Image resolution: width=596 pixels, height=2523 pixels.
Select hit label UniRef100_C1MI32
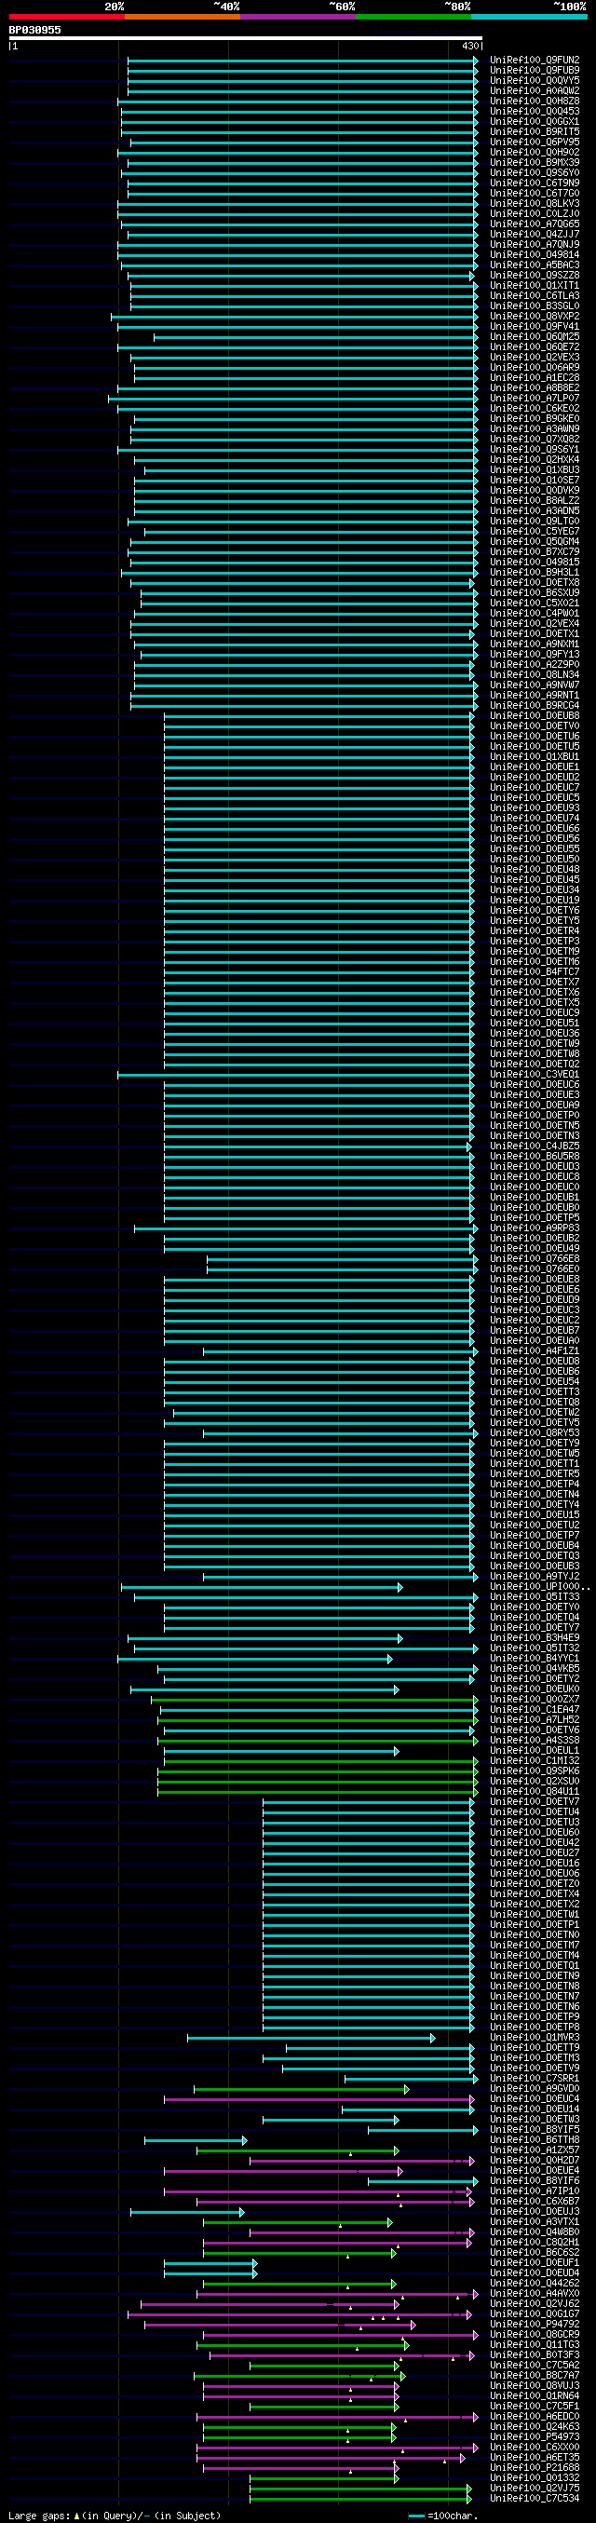535,1761
